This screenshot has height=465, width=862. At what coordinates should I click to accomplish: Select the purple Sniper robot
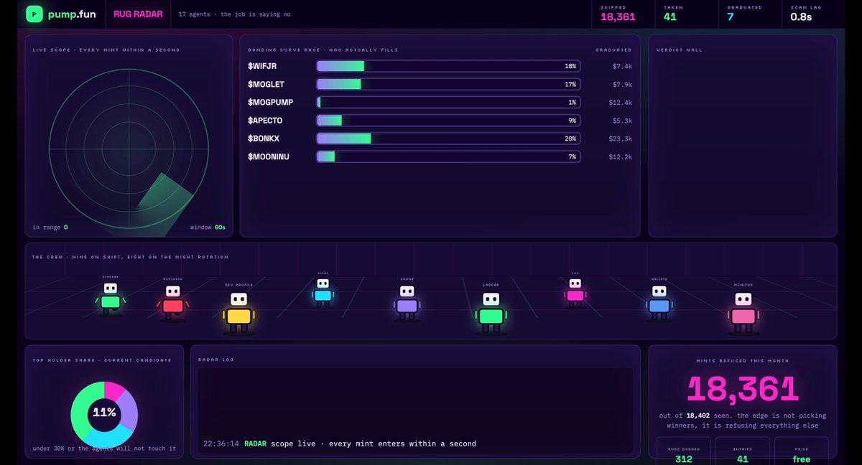coord(407,301)
